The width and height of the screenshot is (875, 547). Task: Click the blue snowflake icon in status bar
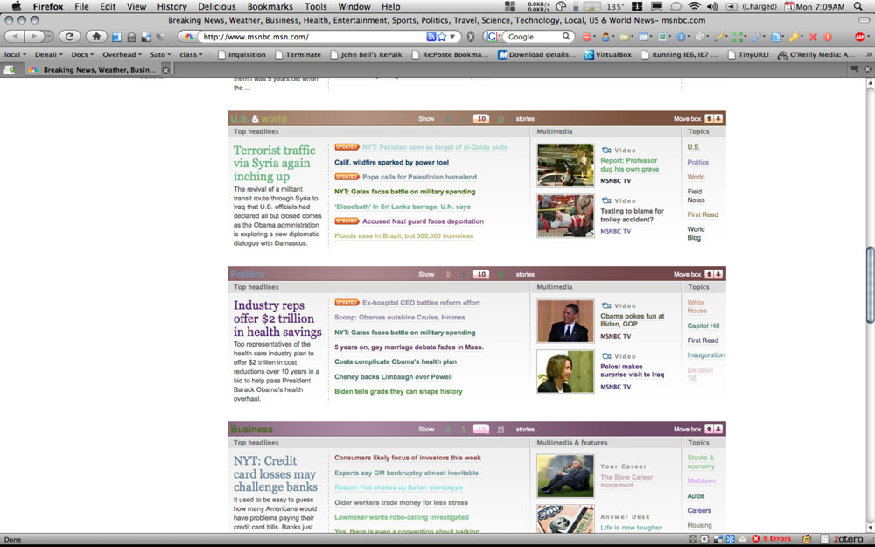(x=730, y=538)
